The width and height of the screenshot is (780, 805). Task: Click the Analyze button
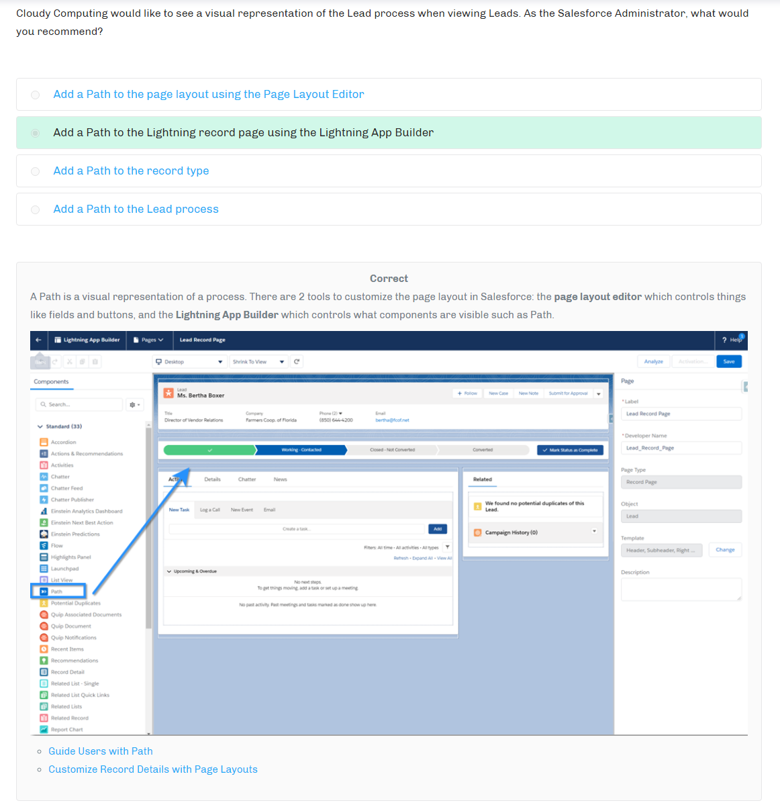pyautogui.click(x=653, y=361)
